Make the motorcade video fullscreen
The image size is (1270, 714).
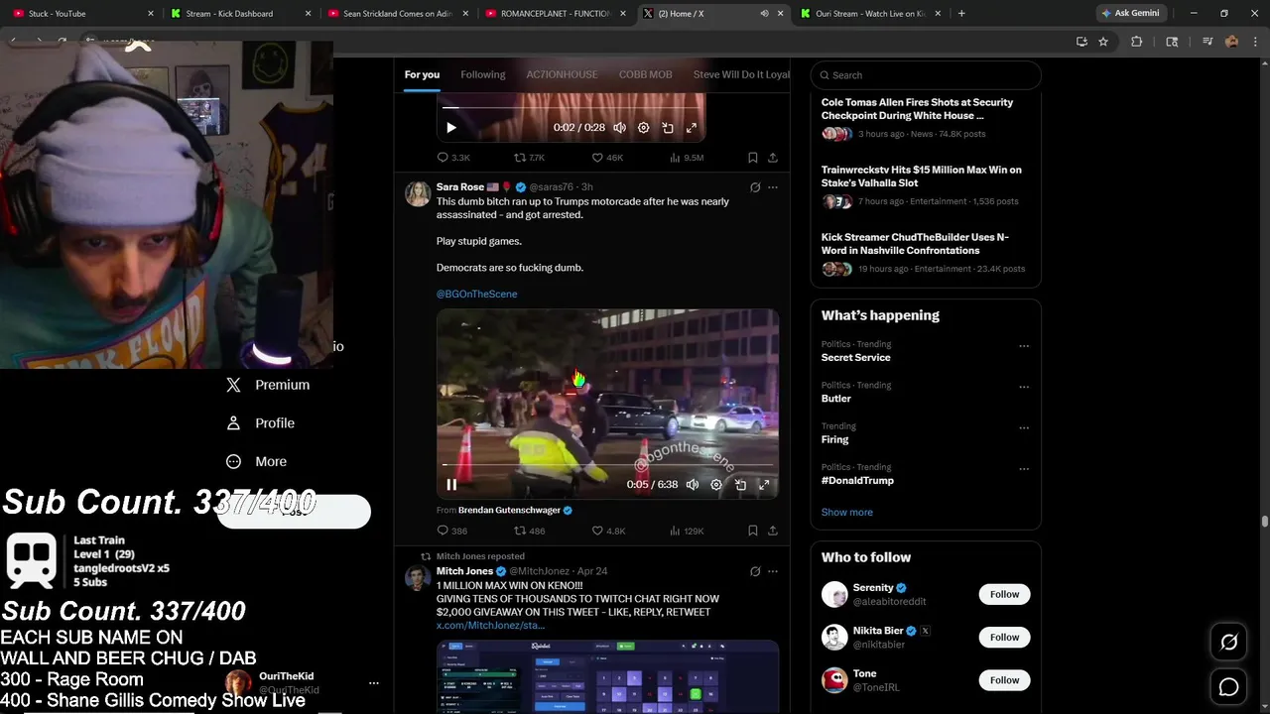764,485
